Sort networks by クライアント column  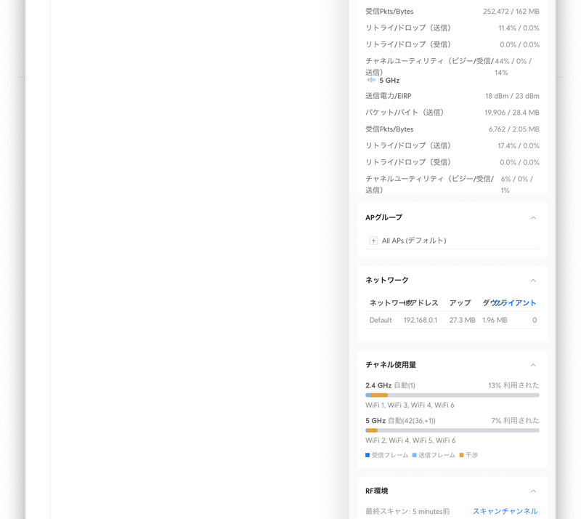pyautogui.click(x=517, y=303)
